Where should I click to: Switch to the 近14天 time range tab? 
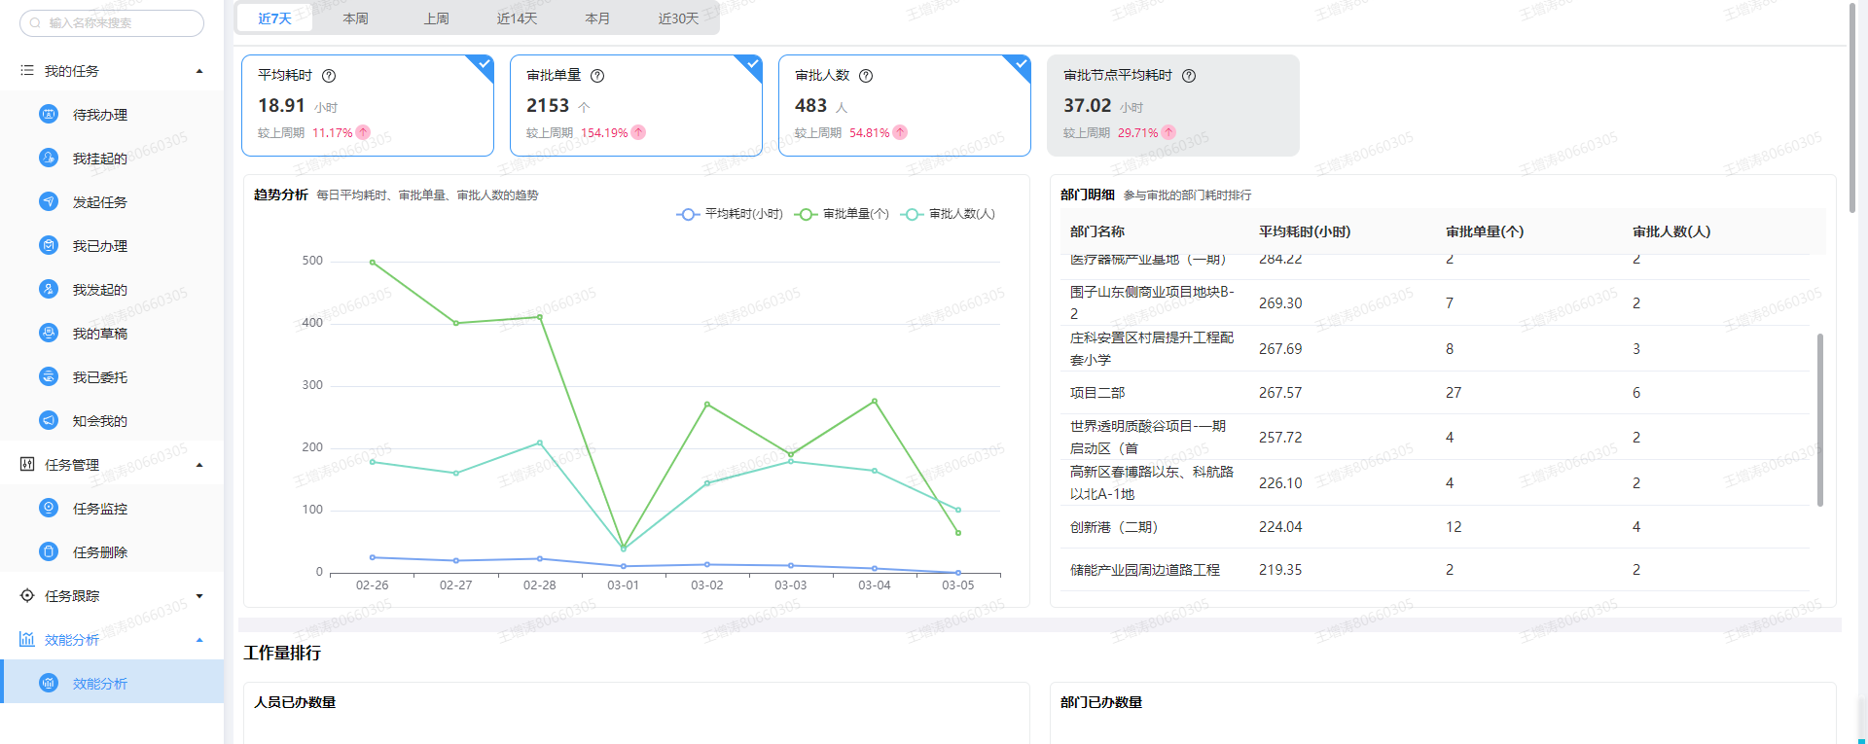[x=517, y=18]
